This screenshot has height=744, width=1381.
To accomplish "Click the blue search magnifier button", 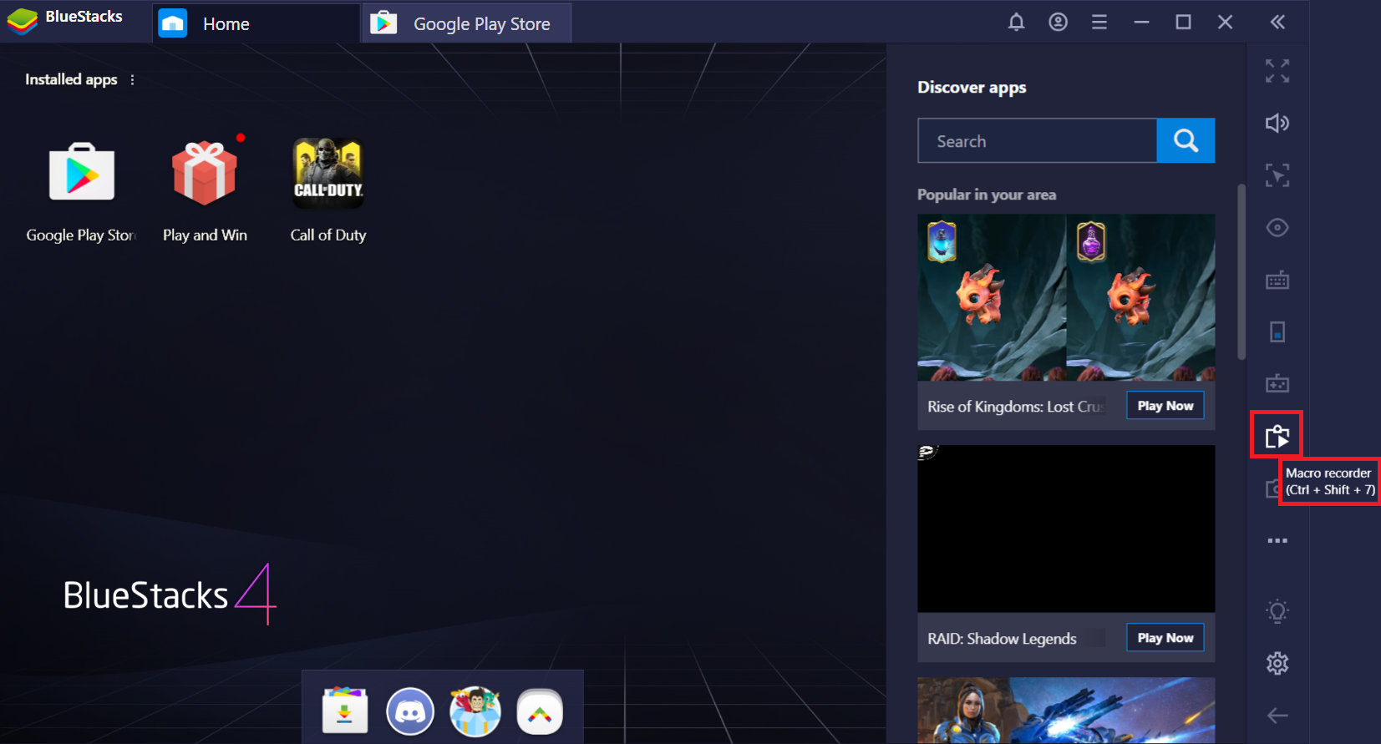I will [1186, 140].
